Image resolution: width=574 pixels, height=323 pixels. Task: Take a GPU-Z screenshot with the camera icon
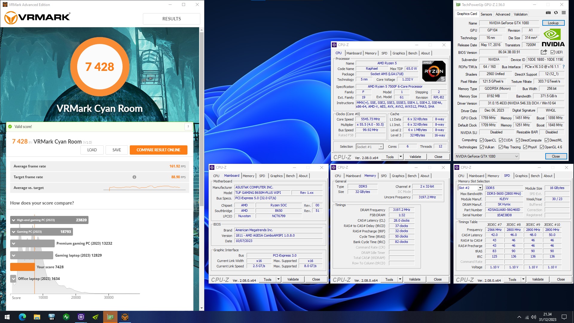(548, 13)
